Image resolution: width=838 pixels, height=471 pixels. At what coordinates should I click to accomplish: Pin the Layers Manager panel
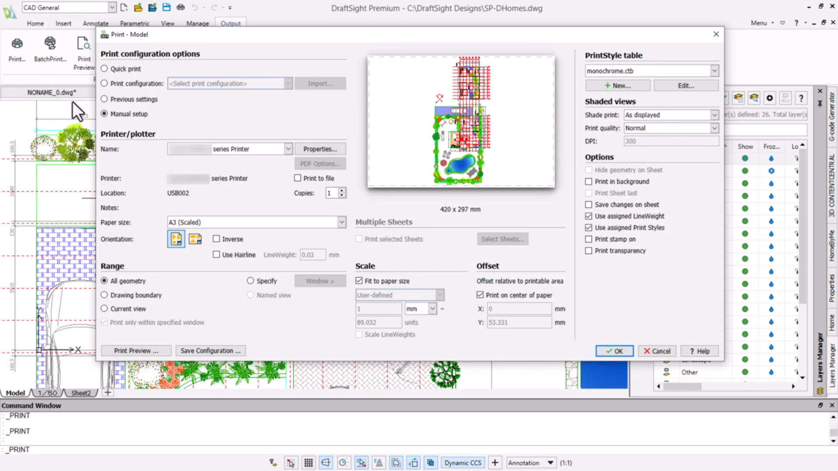820,104
